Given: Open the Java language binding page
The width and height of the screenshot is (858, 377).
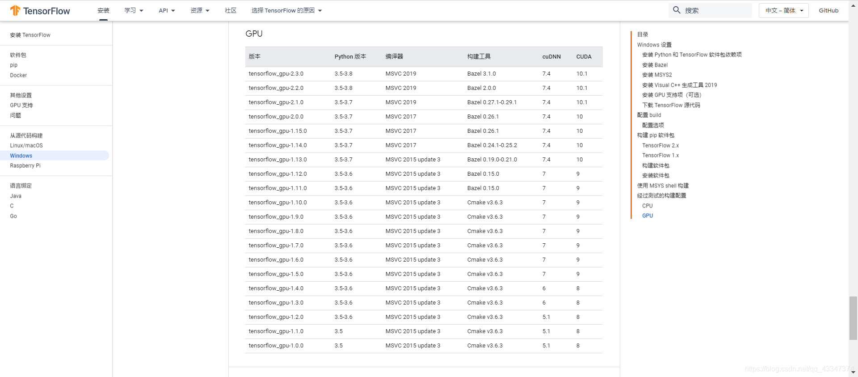Looking at the screenshot, I should point(16,196).
